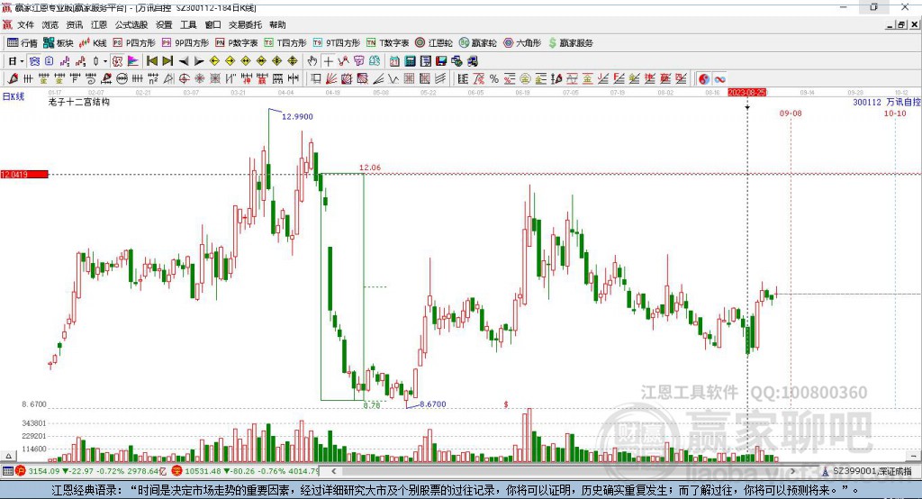Select the rectangle box drawing tool
This screenshot has width=922, height=499.
pyautogui.click(x=316, y=79)
